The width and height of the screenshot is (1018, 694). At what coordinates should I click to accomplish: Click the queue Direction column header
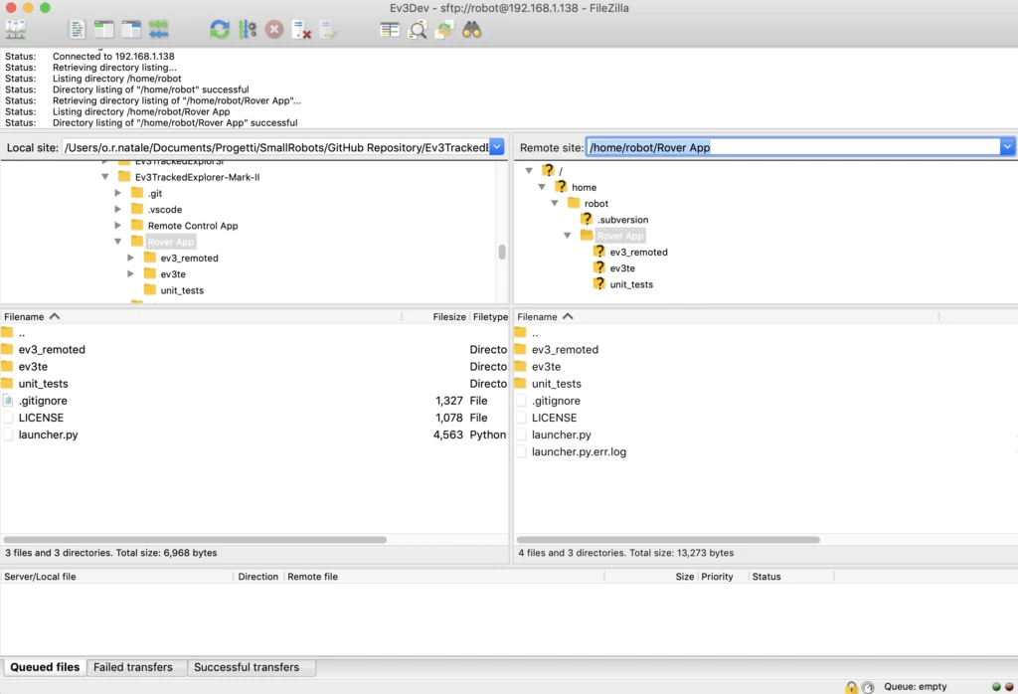point(258,577)
